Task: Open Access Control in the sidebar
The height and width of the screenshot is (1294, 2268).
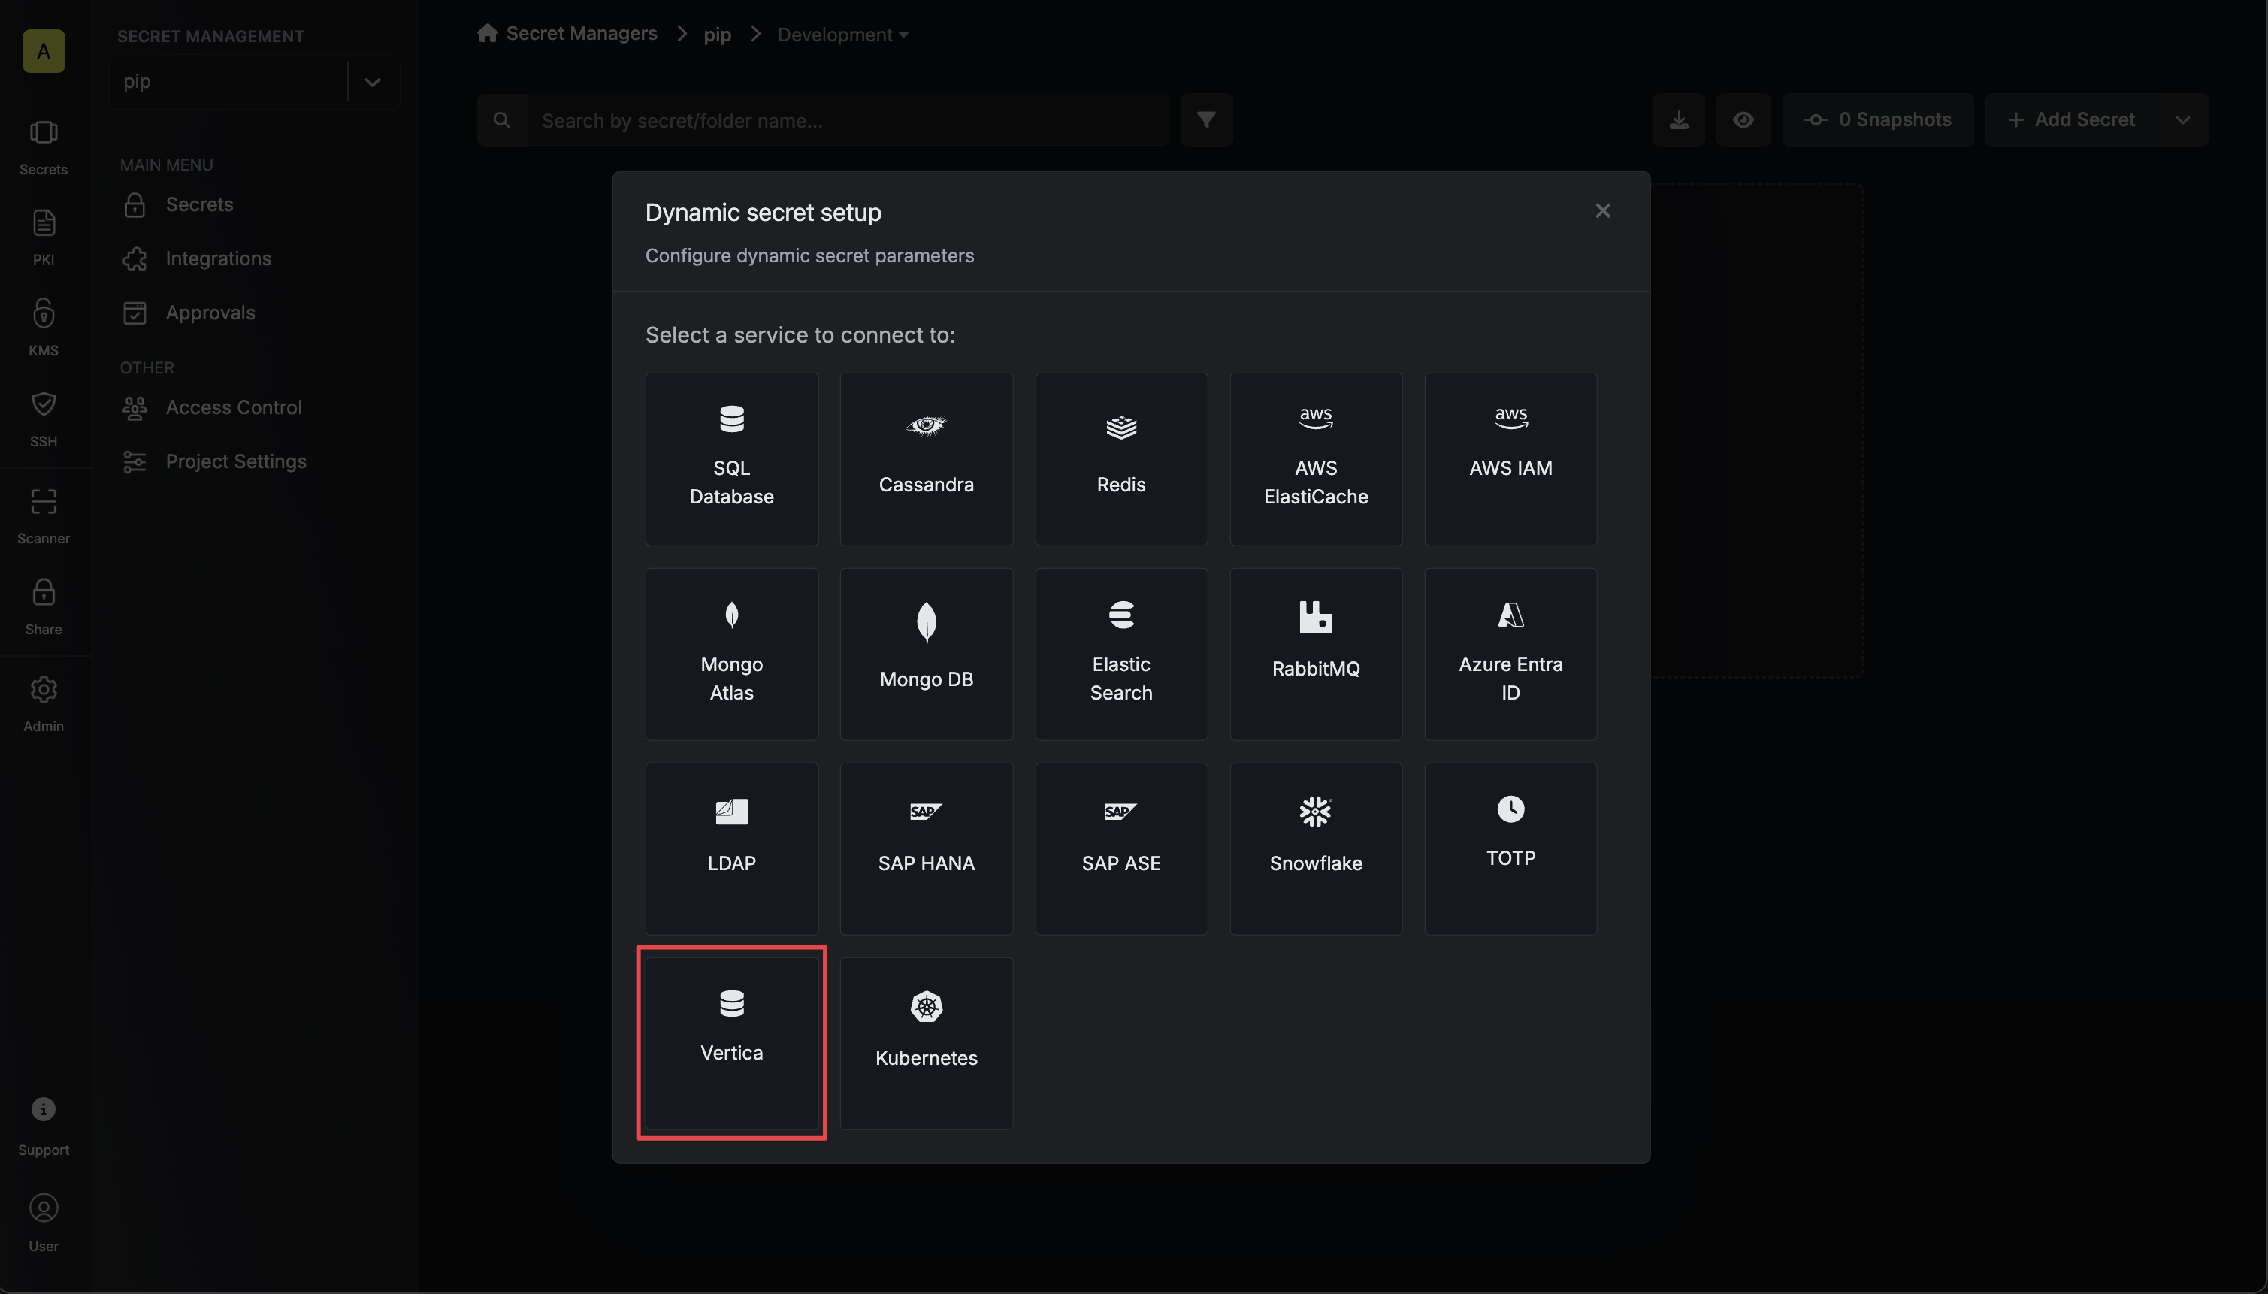Action: click(x=233, y=407)
